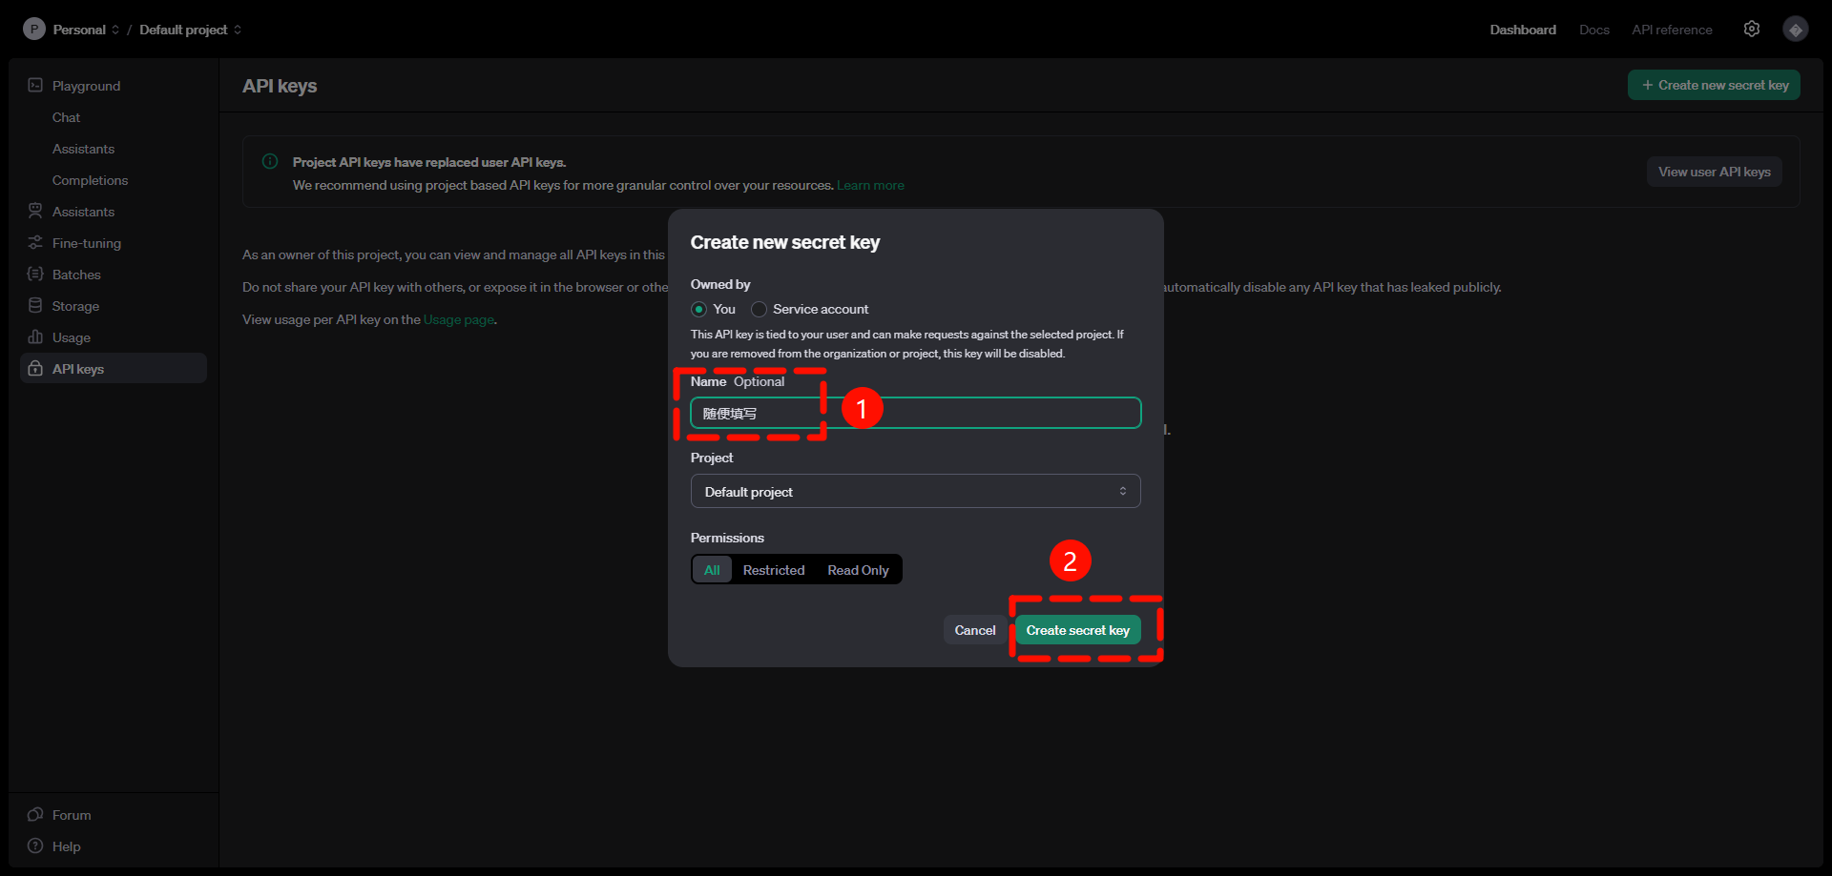Open the settings gear in top bar

(1751, 29)
